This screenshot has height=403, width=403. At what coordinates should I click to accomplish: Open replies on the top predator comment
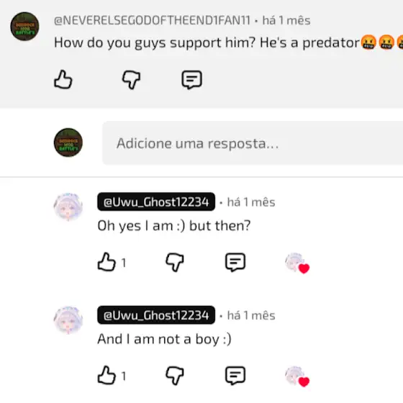tap(191, 80)
